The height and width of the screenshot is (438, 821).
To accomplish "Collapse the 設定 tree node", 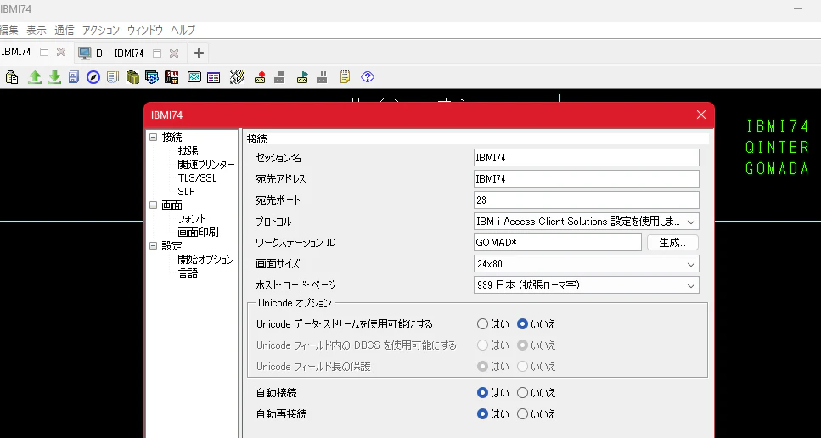I will tap(154, 246).
